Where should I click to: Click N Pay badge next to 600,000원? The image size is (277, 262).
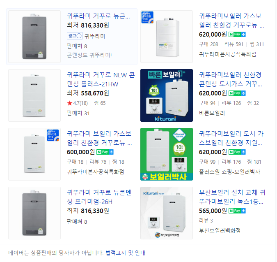105,152
